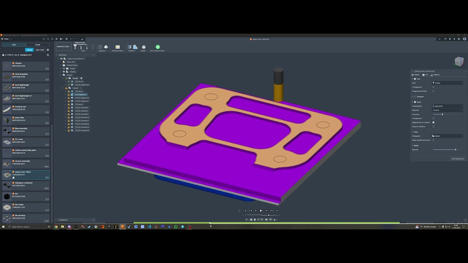
Task: Click the Opacity slider handle
Action: click(456, 149)
